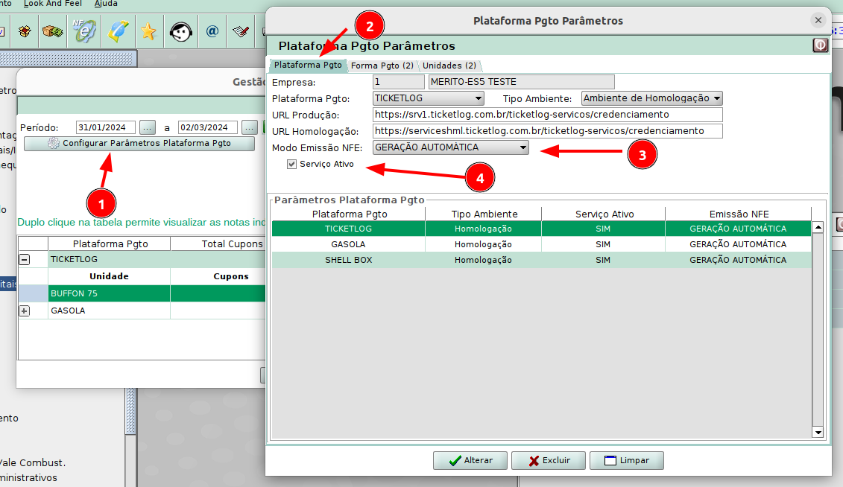Switch to the Forma Pgto (2) tab

[382, 66]
